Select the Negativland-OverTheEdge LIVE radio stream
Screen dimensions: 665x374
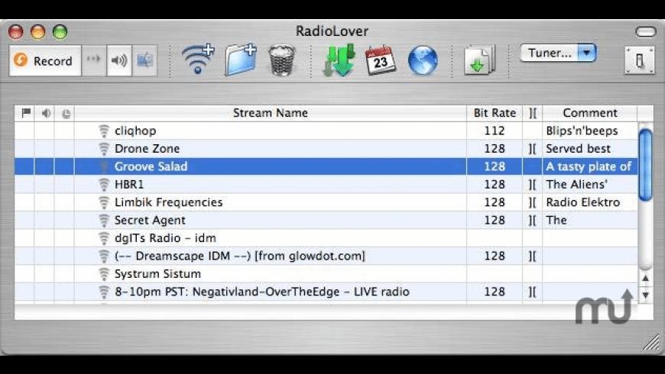pos(326,292)
